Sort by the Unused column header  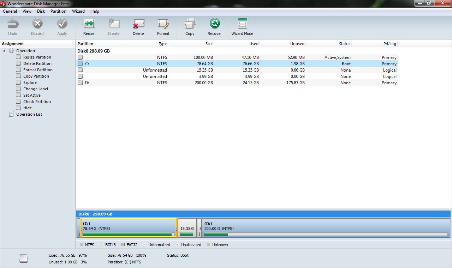pos(283,44)
